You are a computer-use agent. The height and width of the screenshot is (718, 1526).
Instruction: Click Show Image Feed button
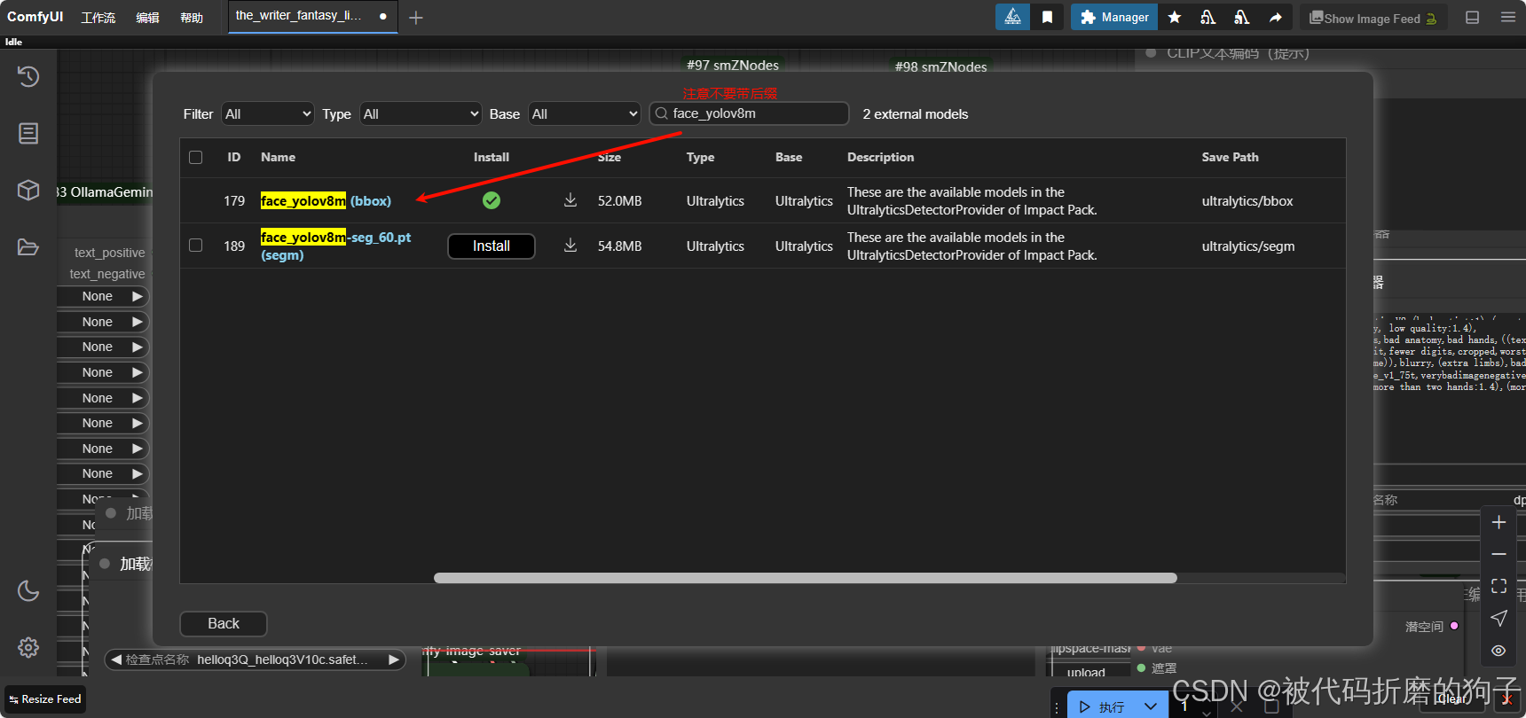click(x=1373, y=18)
